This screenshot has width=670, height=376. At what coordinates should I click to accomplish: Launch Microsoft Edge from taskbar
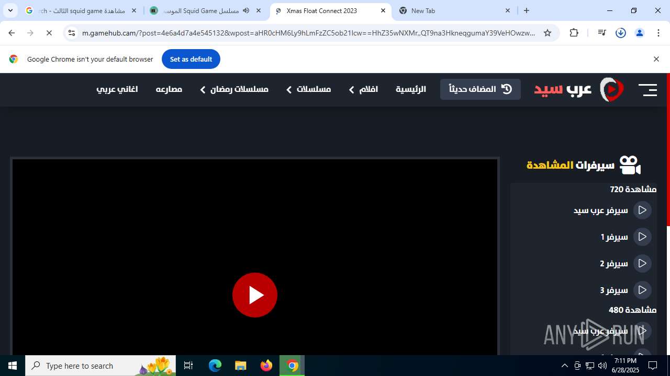(215, 366)
